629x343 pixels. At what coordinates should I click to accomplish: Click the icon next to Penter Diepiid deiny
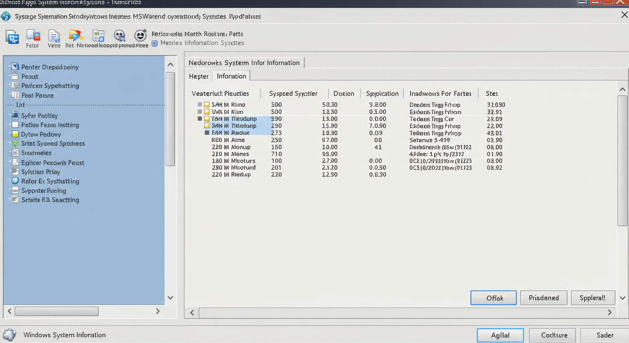[x=15, y=67]
